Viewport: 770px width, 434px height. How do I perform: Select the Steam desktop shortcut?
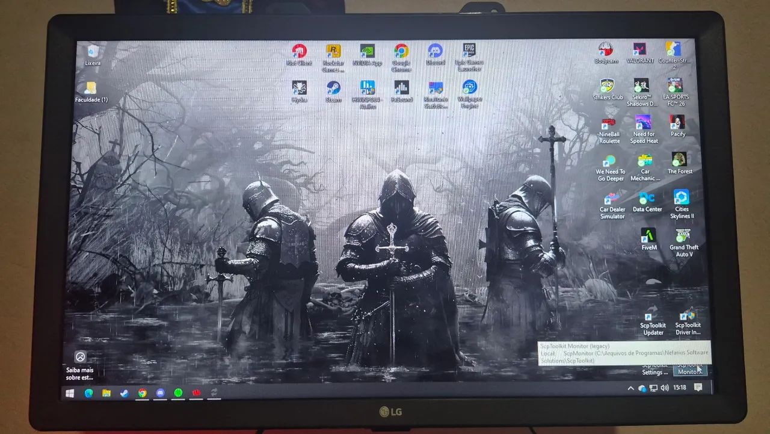coord(333,91)
